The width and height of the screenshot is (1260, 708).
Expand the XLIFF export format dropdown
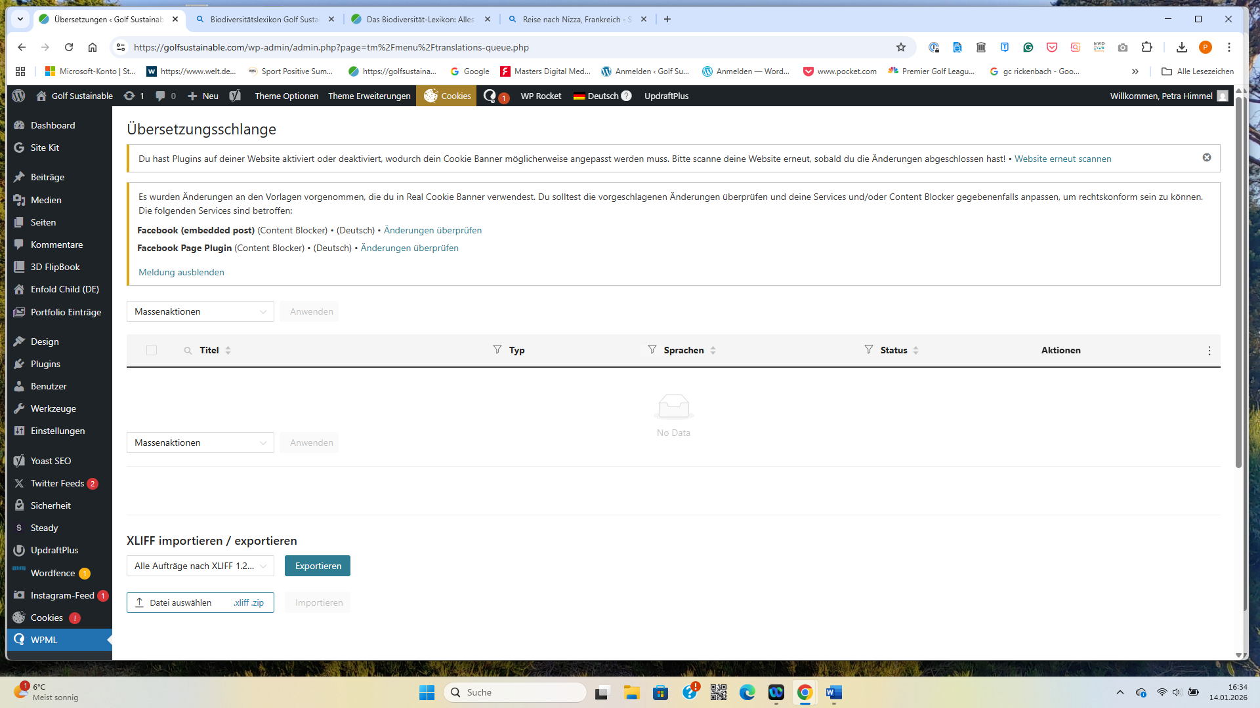click(x=200, y=566)
